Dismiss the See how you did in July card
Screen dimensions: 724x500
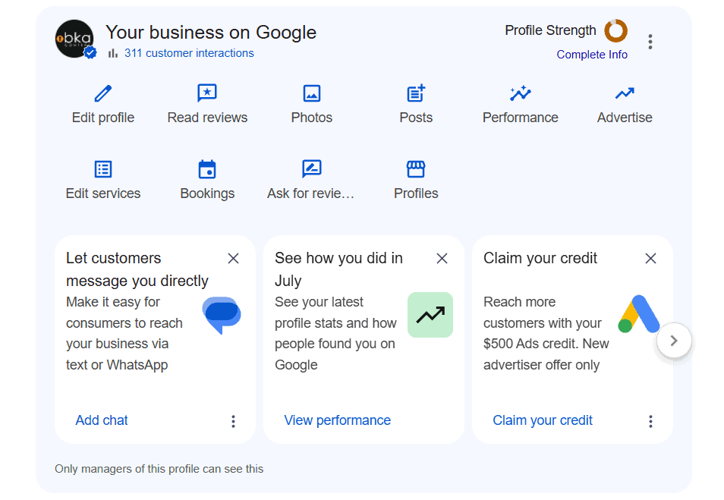pyautogui.click(x=442, y=259)
